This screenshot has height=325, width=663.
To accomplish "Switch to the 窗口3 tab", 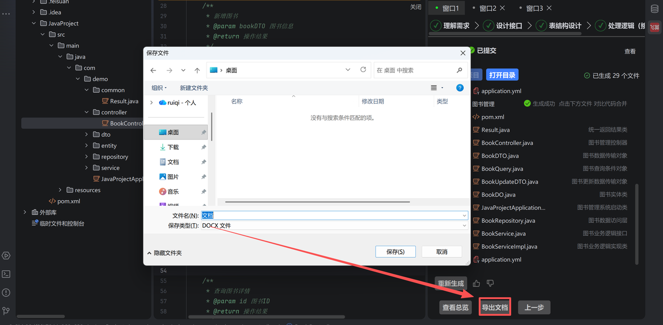I will click(535, 8).
